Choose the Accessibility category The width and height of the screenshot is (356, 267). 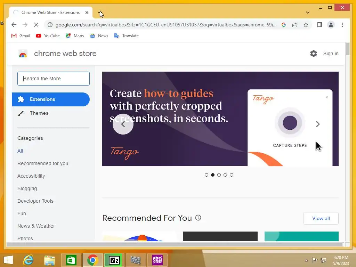(x=31, y=176)
